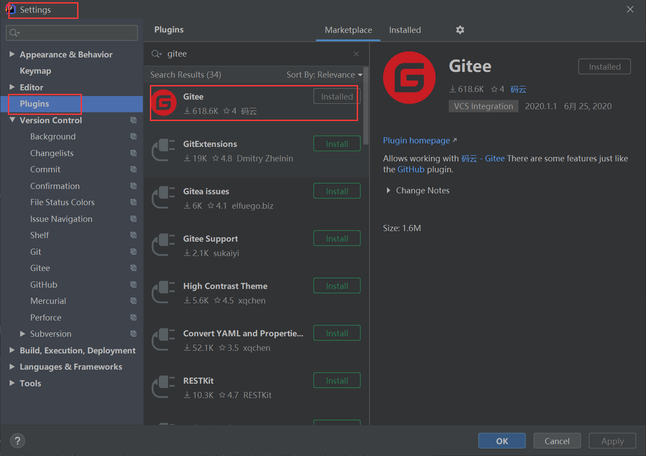Click the High Contrast Theme plug icon
Viewport: 646px width, 456px height.
click(163, 292)
